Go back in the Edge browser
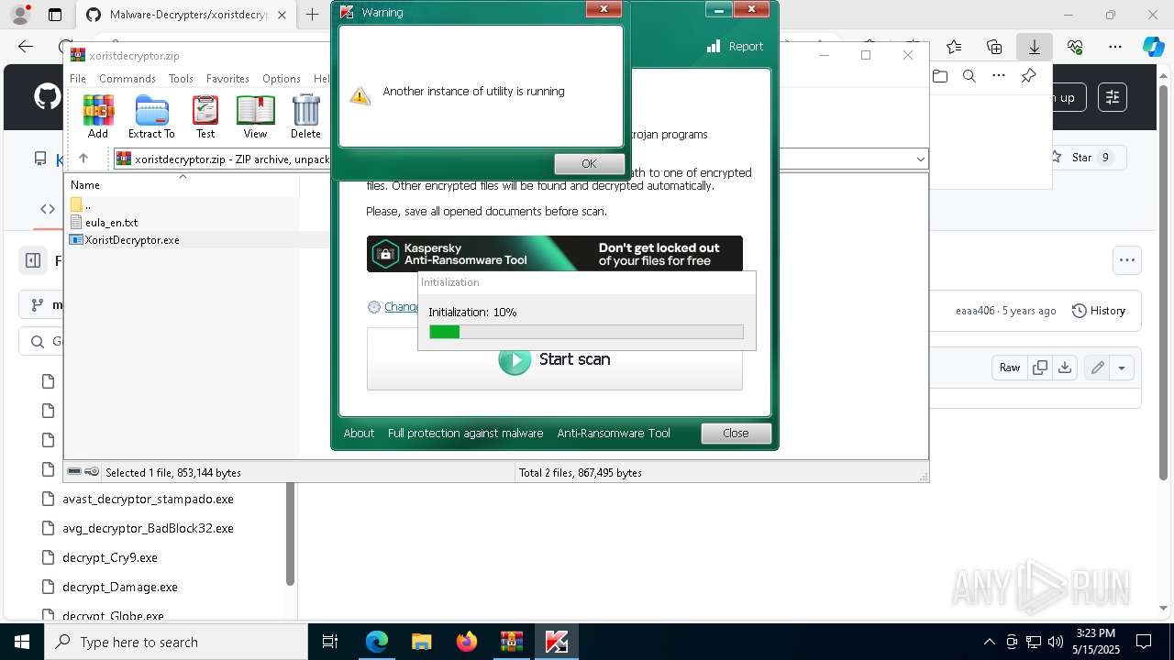 (26, 47)
